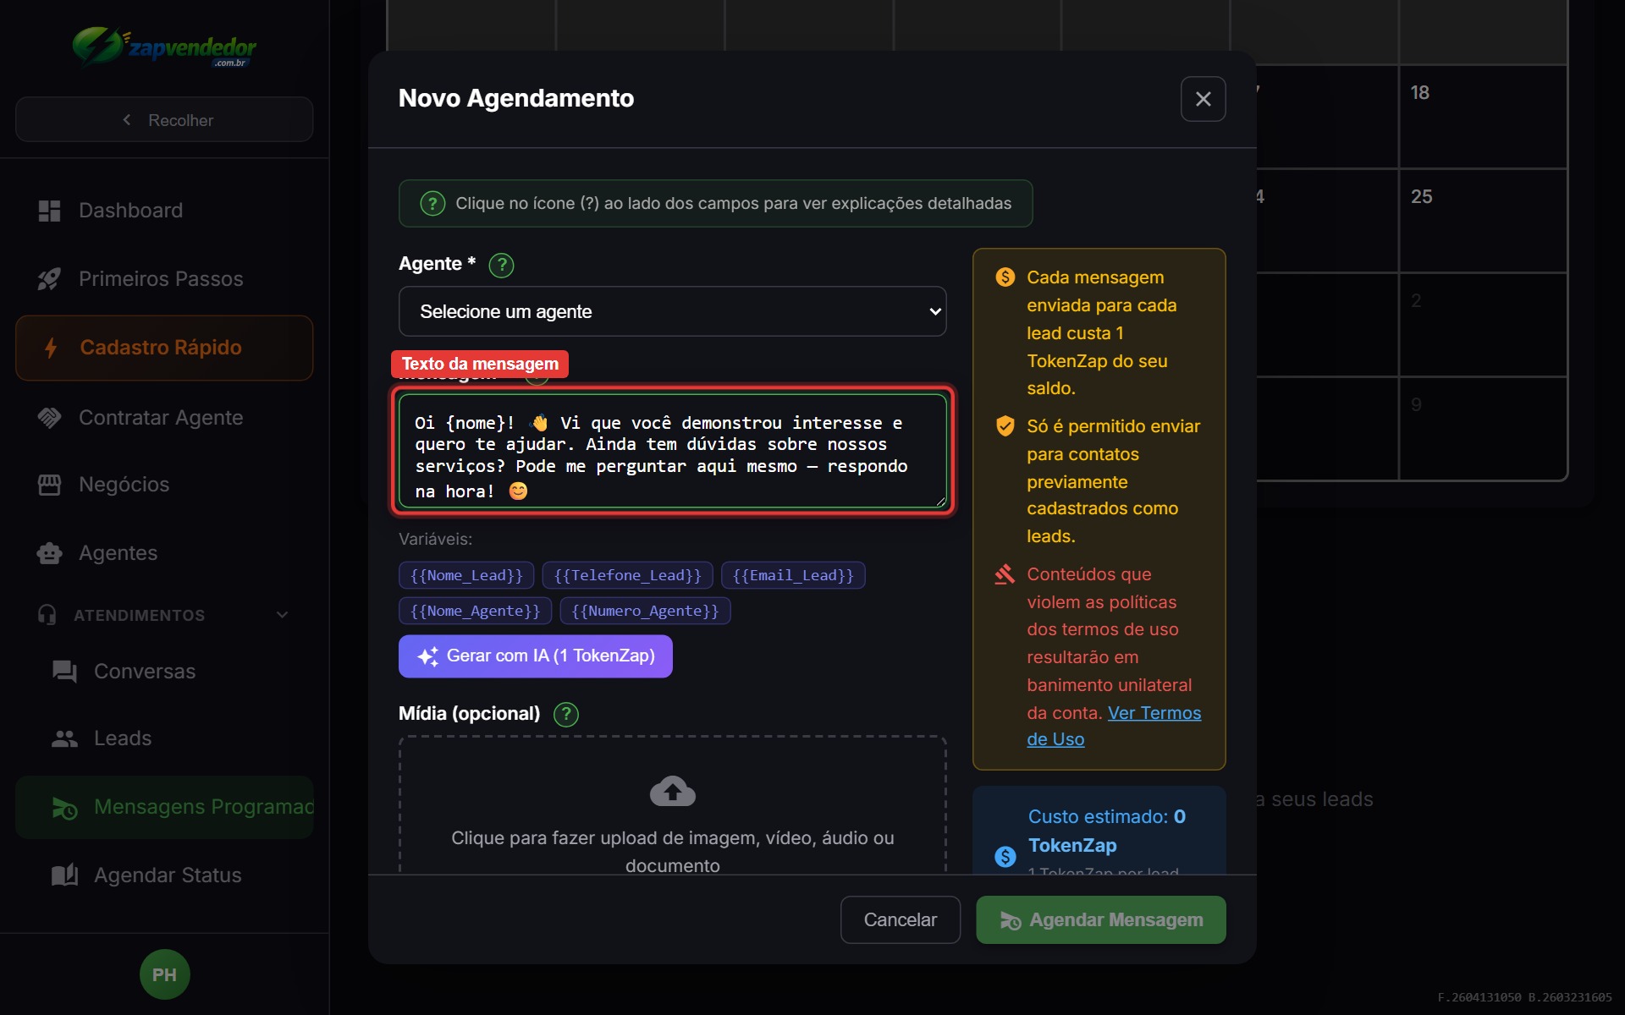This screenshot has width=1625, height=1015.
Task: Click Gerar com IA button
Action: click(x=535, y=656)
